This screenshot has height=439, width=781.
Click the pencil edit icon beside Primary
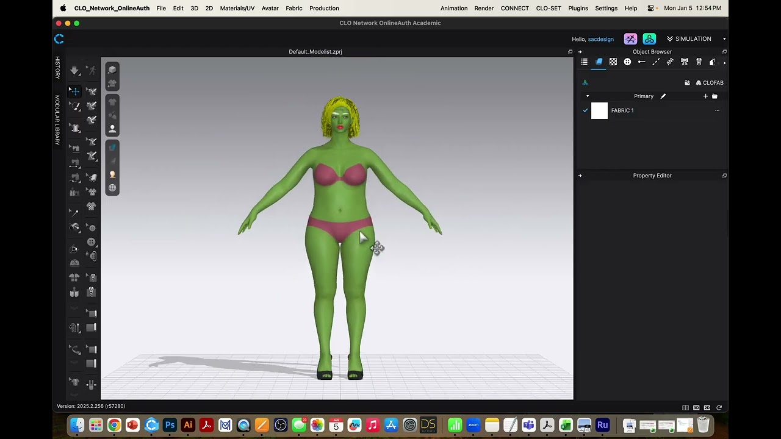pos(663,96)
